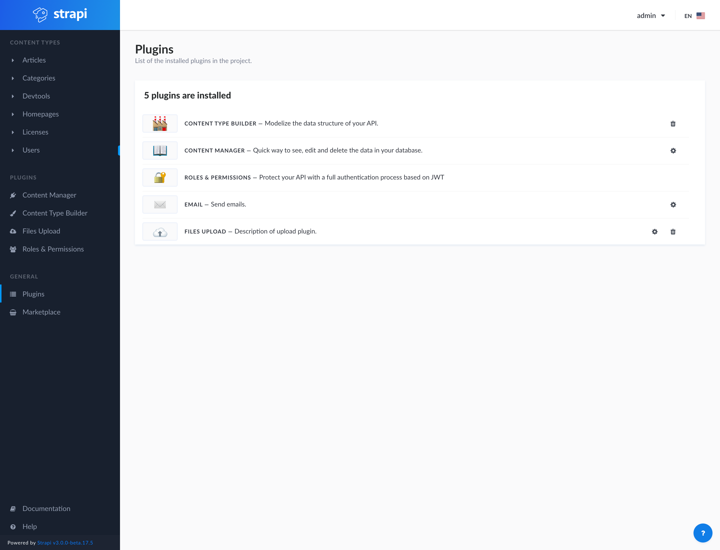Expand the Users content type arrow

[13, 150]
